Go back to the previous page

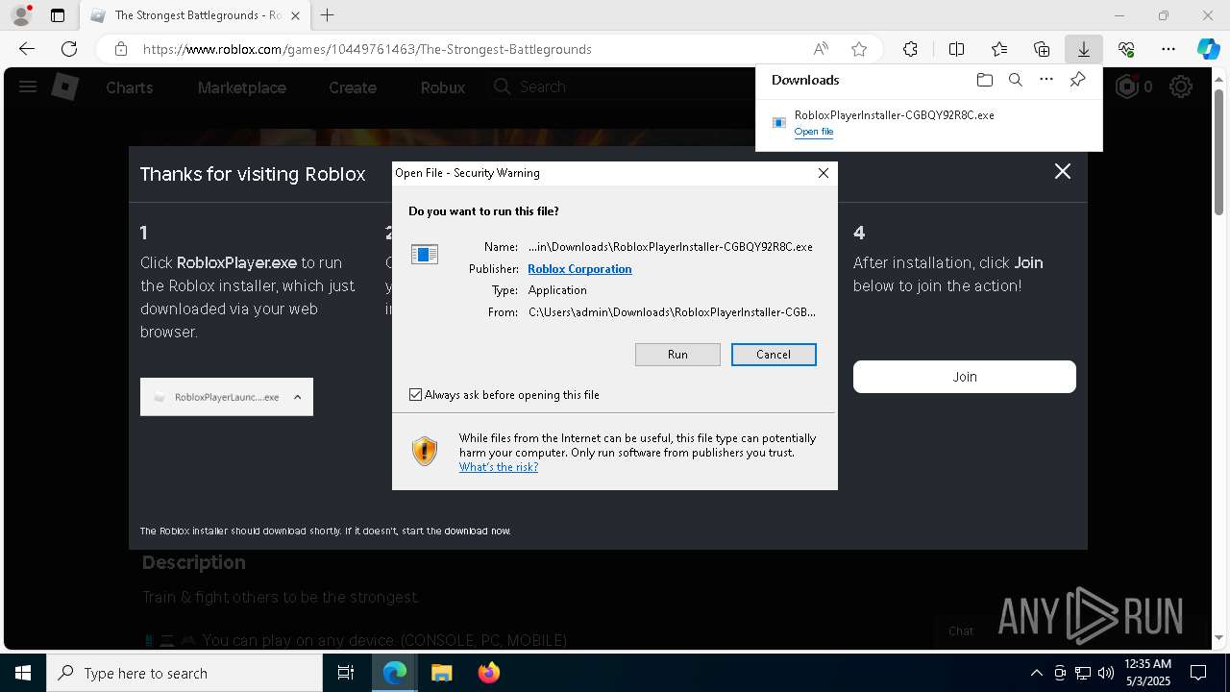pos(27,49)
